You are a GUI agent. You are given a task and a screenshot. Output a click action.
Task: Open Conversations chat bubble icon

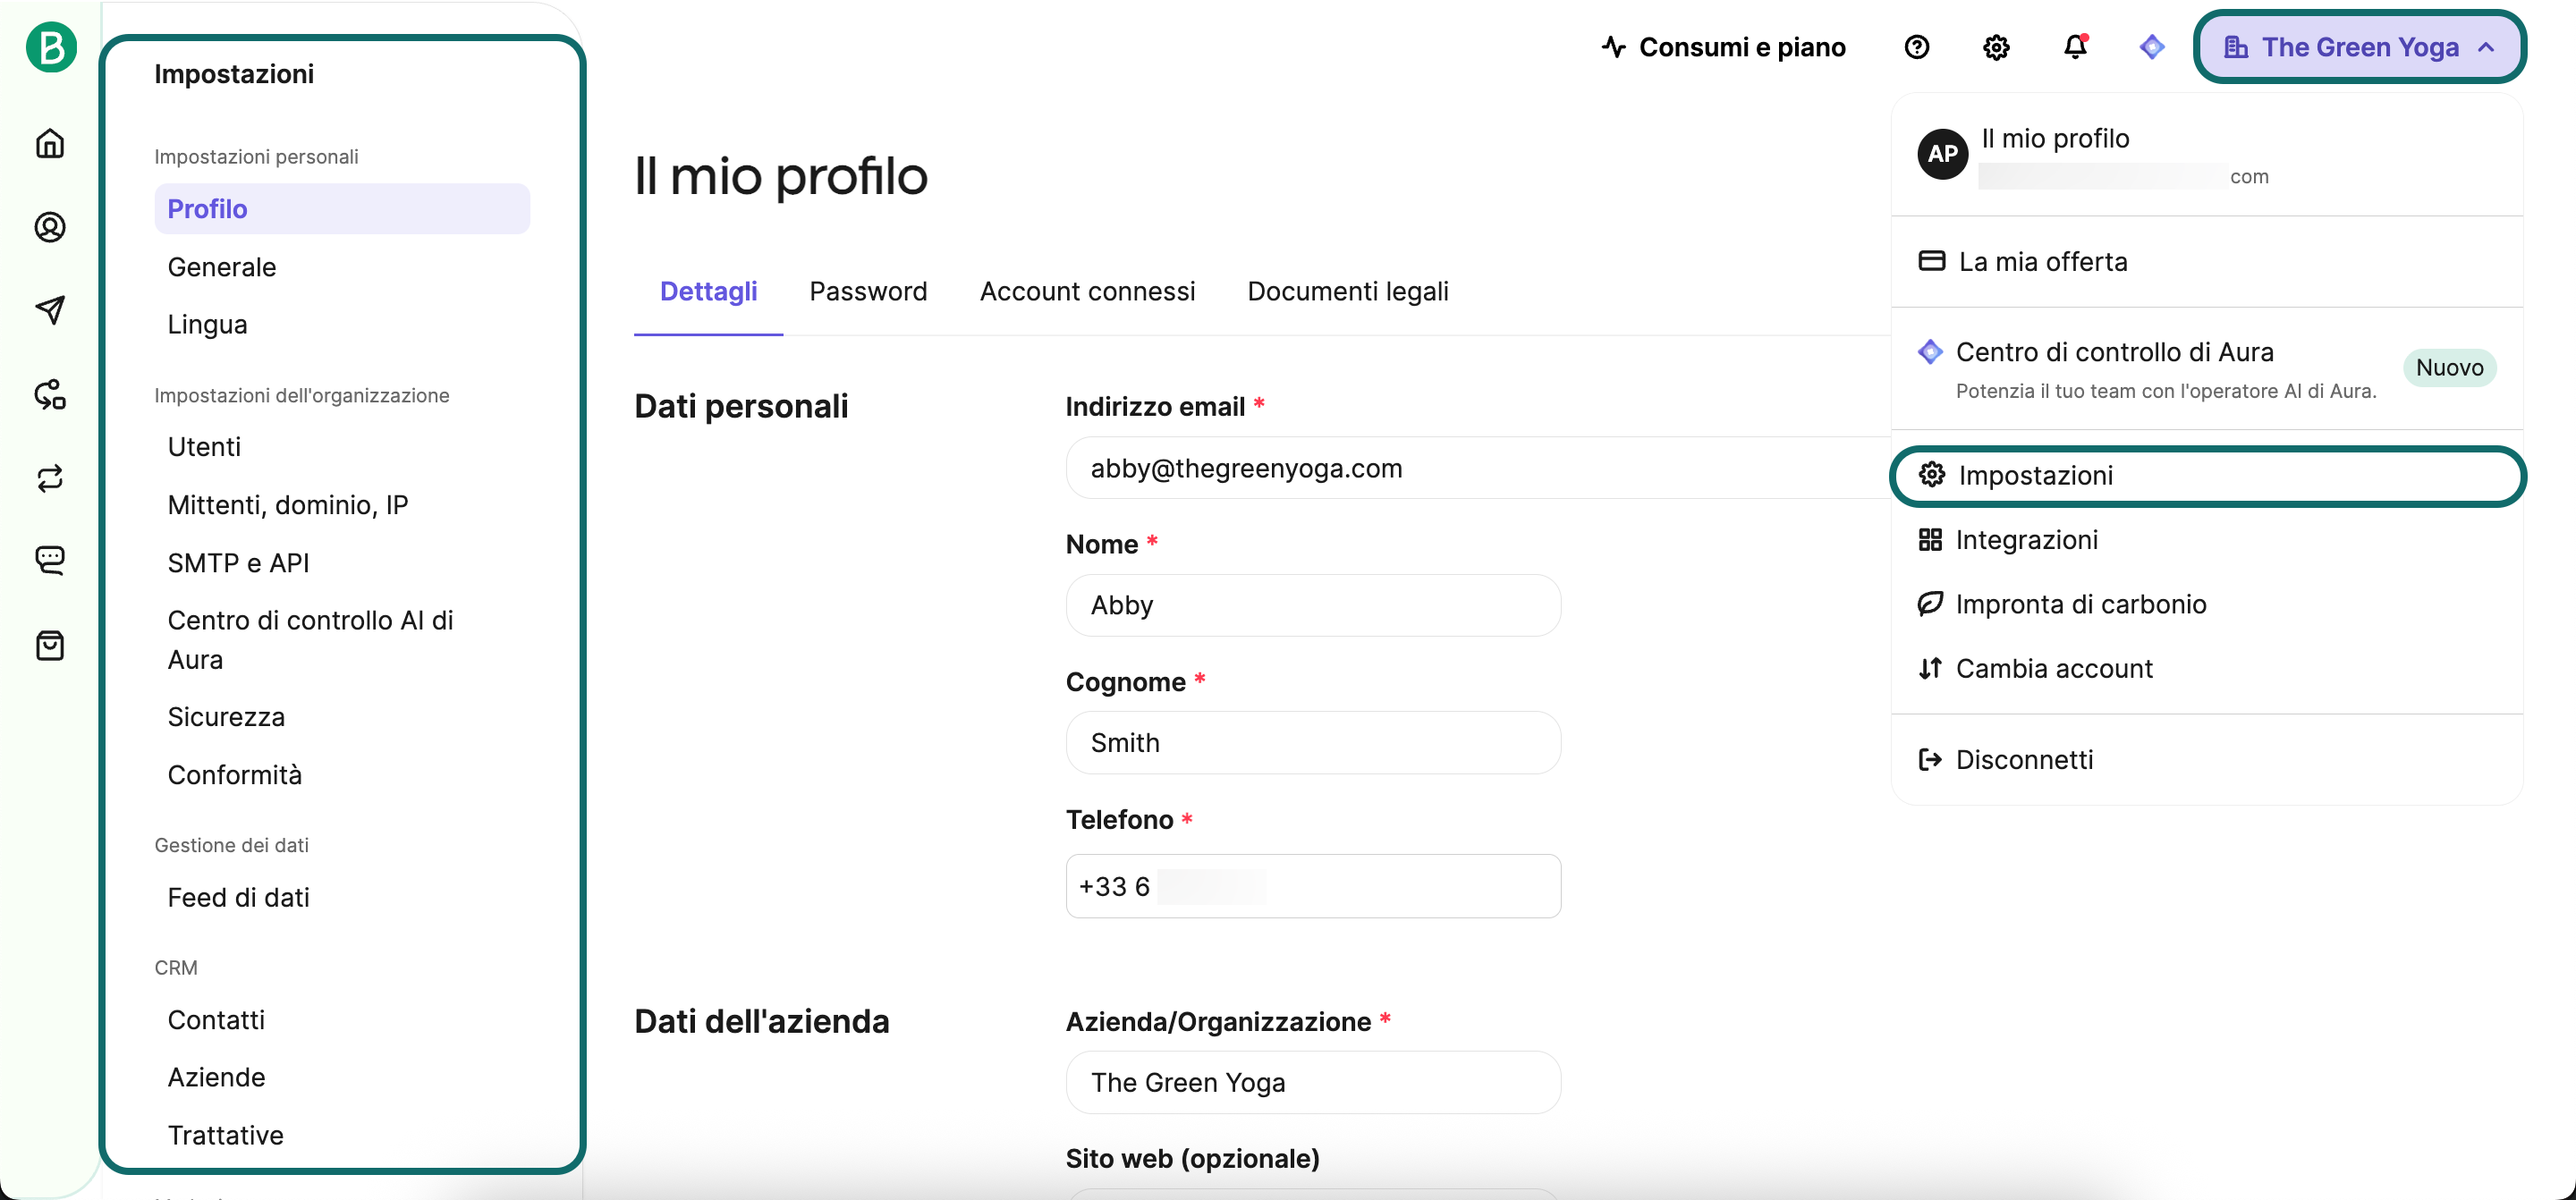click(x=50, y=560)
